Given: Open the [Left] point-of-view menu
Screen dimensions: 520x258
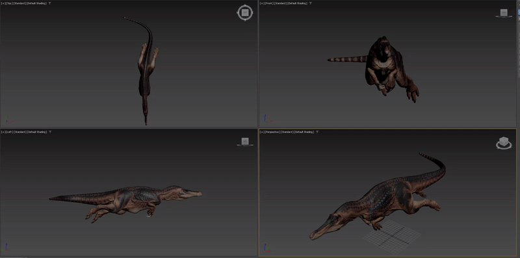Looking at the screenshot, I should point(9,132).
